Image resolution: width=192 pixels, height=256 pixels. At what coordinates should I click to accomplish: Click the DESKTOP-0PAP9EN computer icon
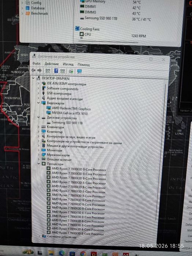(38, 78)
